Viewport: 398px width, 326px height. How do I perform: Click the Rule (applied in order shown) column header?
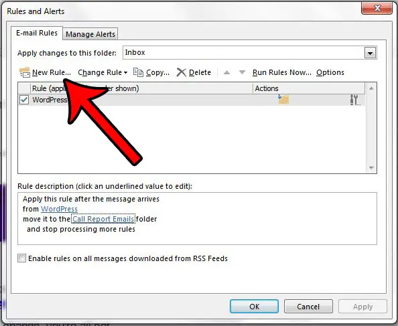(x=141, y=88)
